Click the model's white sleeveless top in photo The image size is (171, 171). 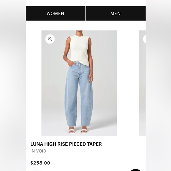[x=80, y=50]
